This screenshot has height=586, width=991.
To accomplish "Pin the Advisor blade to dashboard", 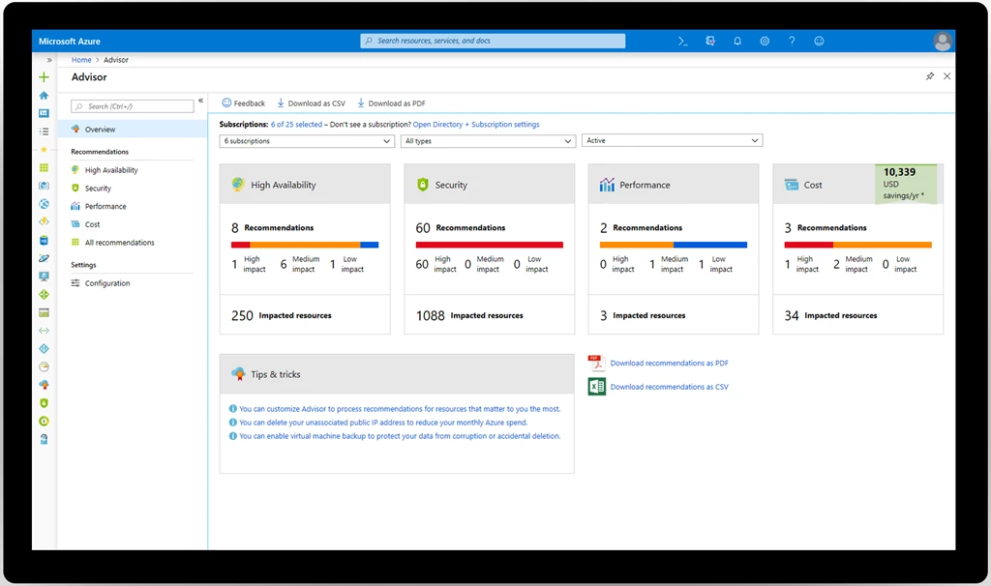I will [930, 76].
